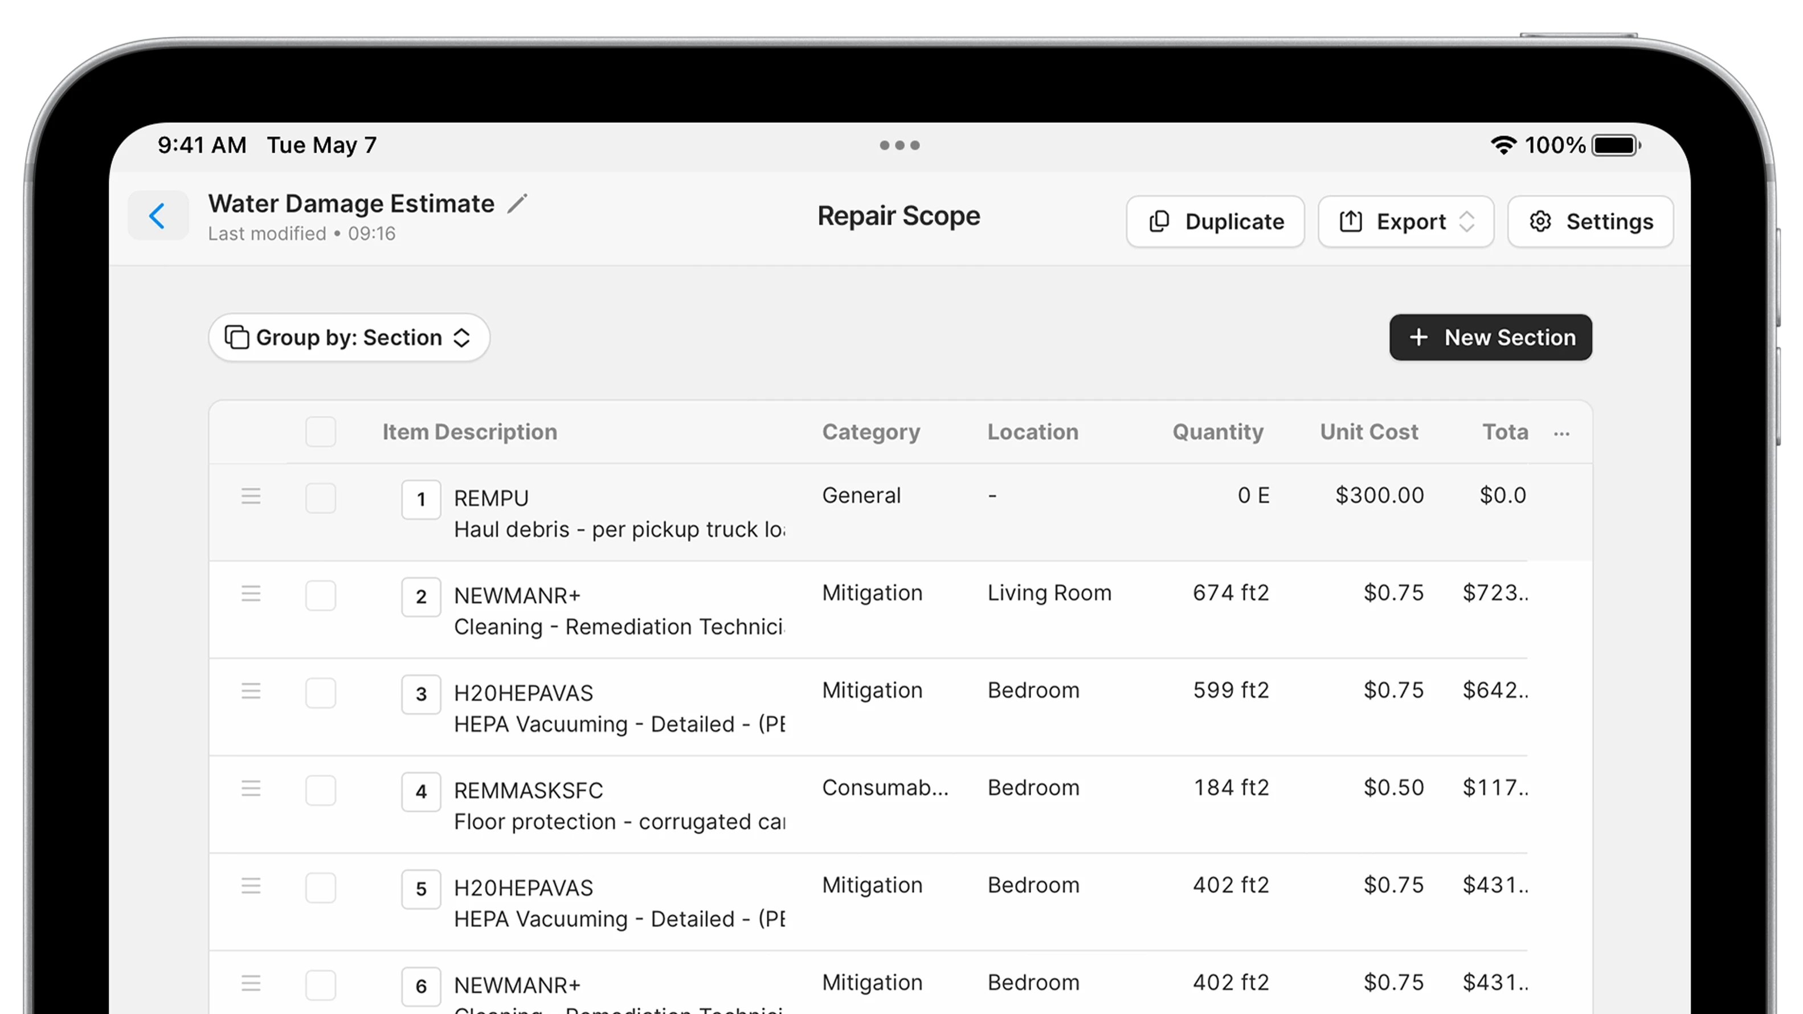Click the drag handle on the REMMASKSFC row
The width and height of the screenshot is (1803, 1014).
coord(251,788)
